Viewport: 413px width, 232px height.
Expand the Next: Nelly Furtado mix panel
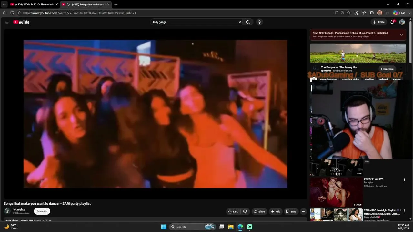(x=401, y=34)
